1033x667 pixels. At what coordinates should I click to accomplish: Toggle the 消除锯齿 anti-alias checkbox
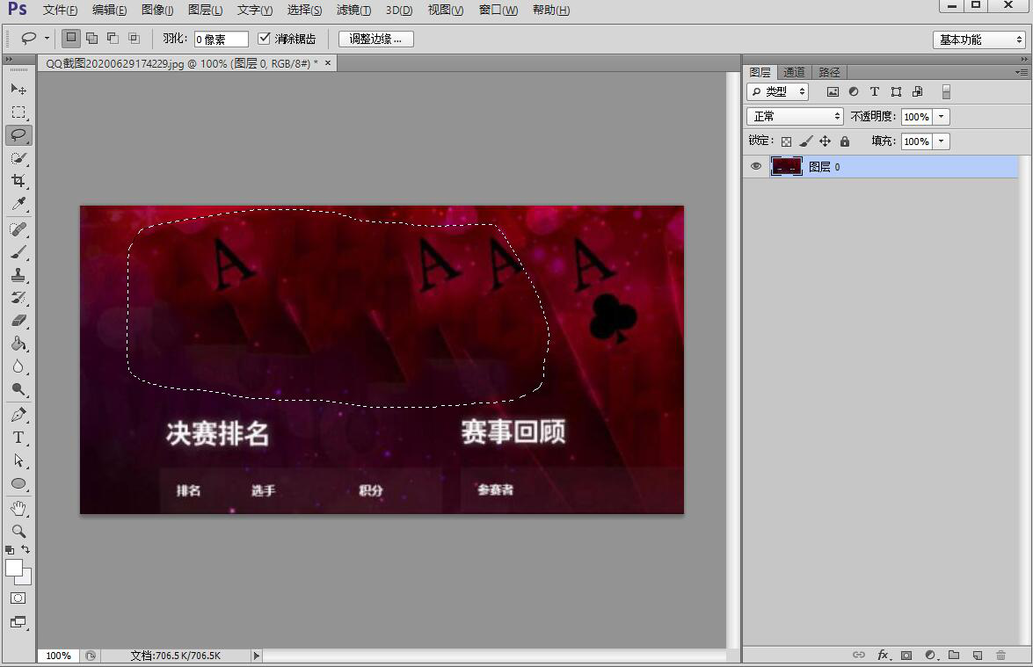[x=265, y=39]
